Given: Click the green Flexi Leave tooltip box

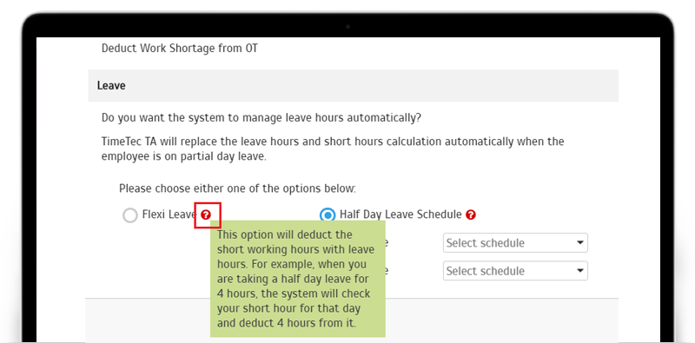Looking at the screenshot, I should pos(298,279).
